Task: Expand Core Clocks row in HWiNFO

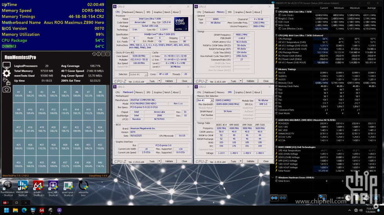Action: point(276,15)
